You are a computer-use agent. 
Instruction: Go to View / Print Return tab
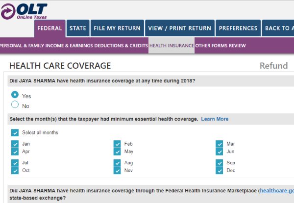click(180, 28)
